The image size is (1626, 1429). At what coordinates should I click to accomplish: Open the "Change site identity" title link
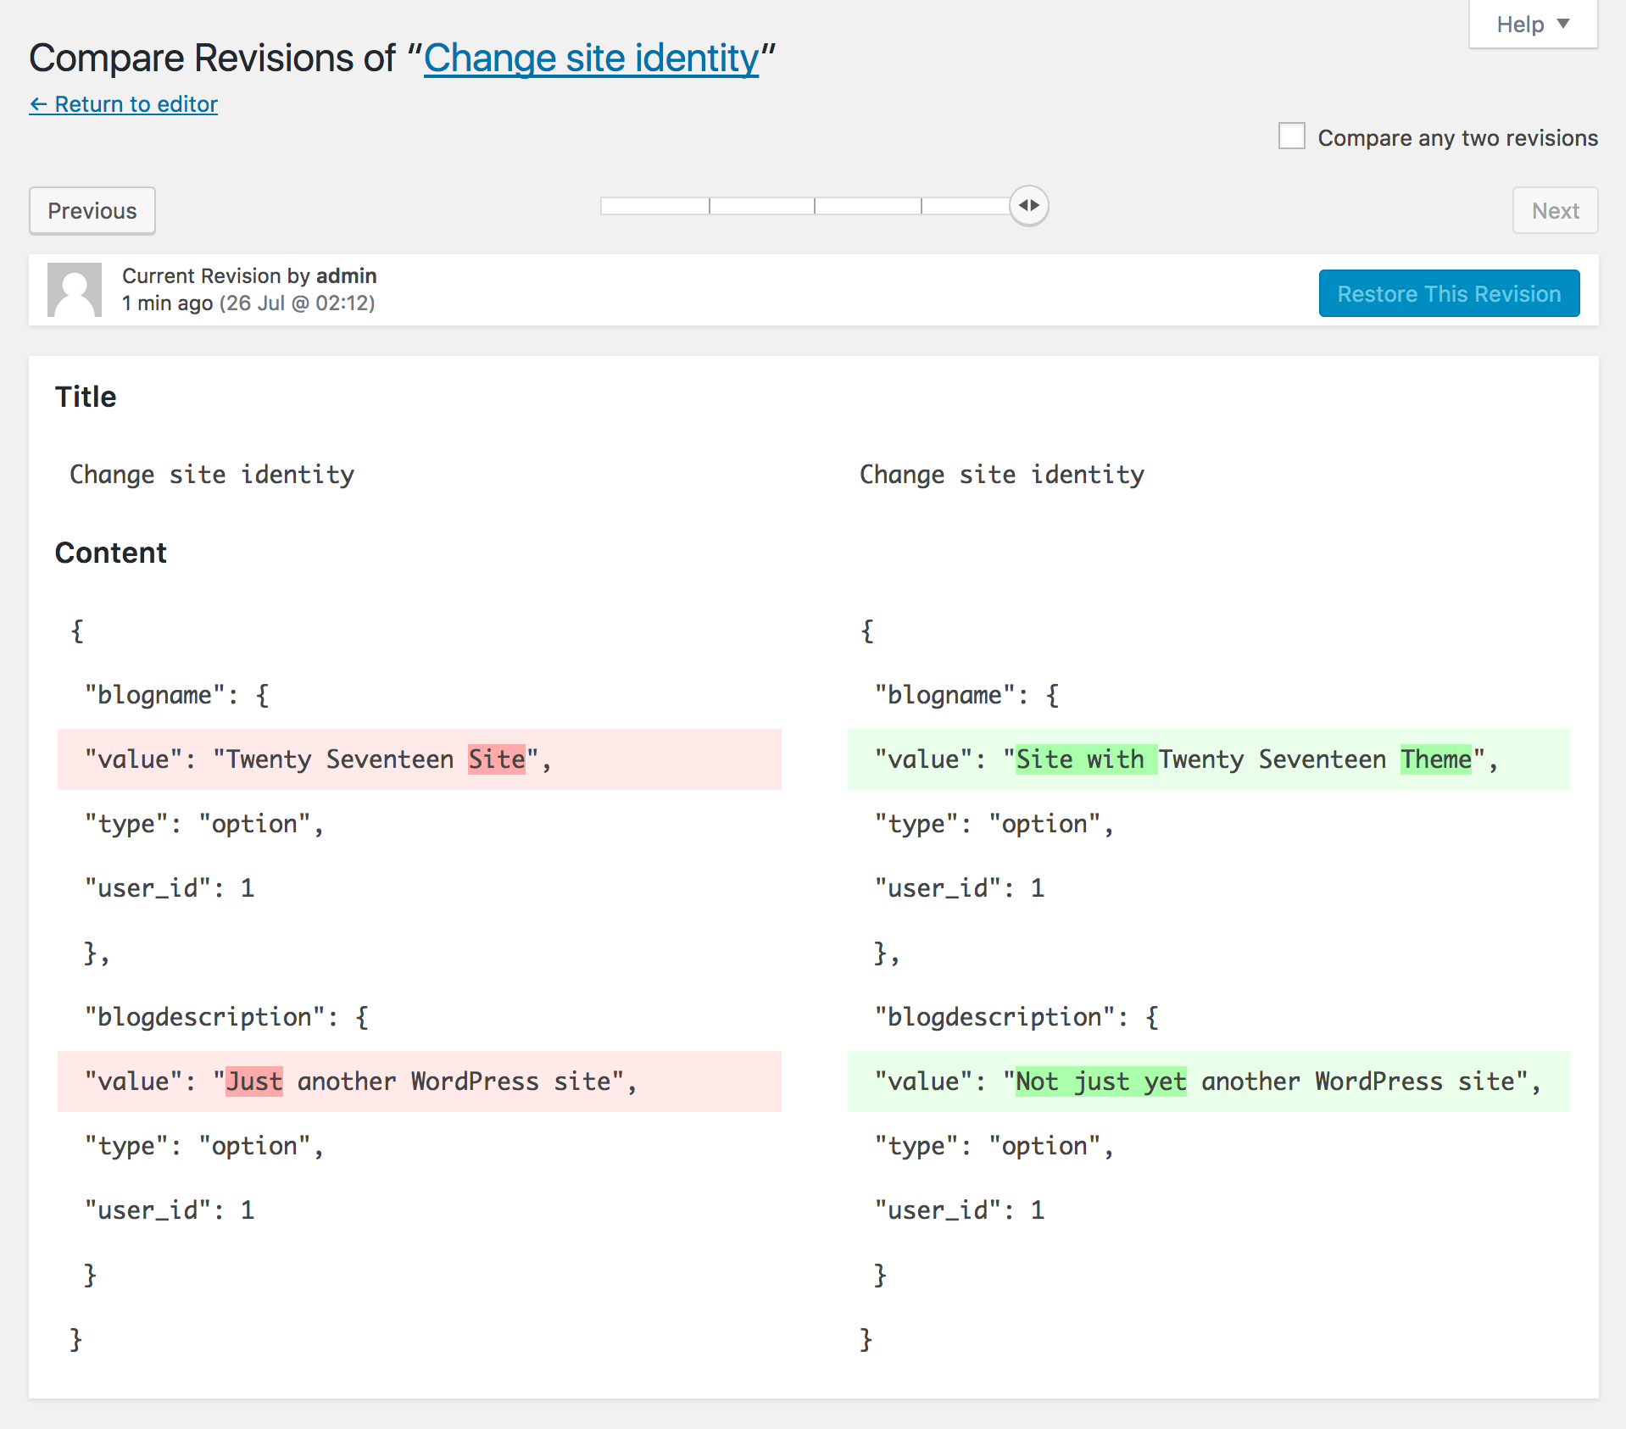[x=591, y=58]
